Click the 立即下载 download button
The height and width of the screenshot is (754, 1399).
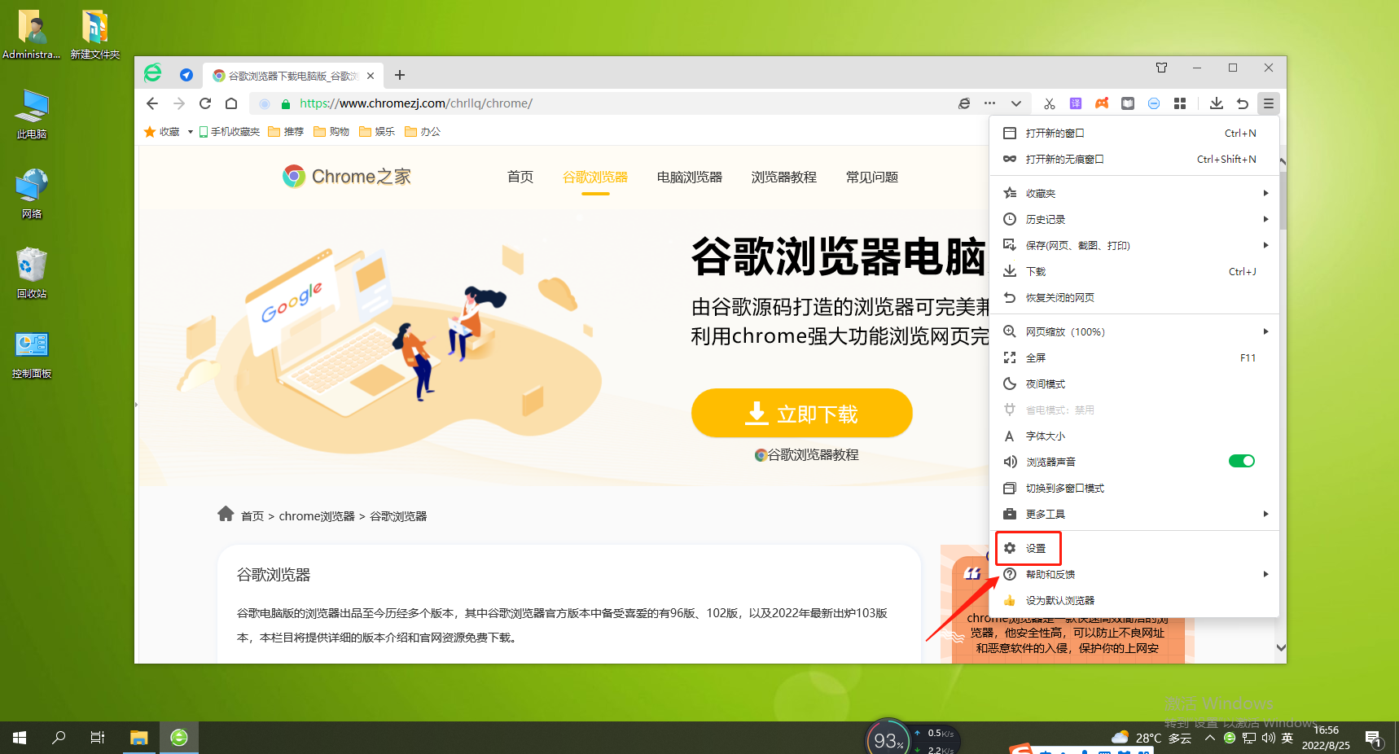801,414
